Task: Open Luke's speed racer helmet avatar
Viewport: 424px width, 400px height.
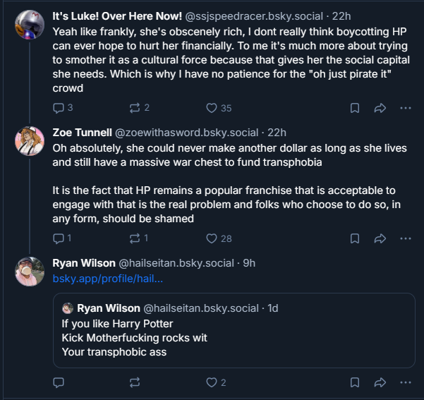Action: coord(30,25)
